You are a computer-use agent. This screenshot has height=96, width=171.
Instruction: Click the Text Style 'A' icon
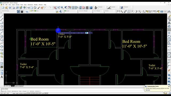96,8
